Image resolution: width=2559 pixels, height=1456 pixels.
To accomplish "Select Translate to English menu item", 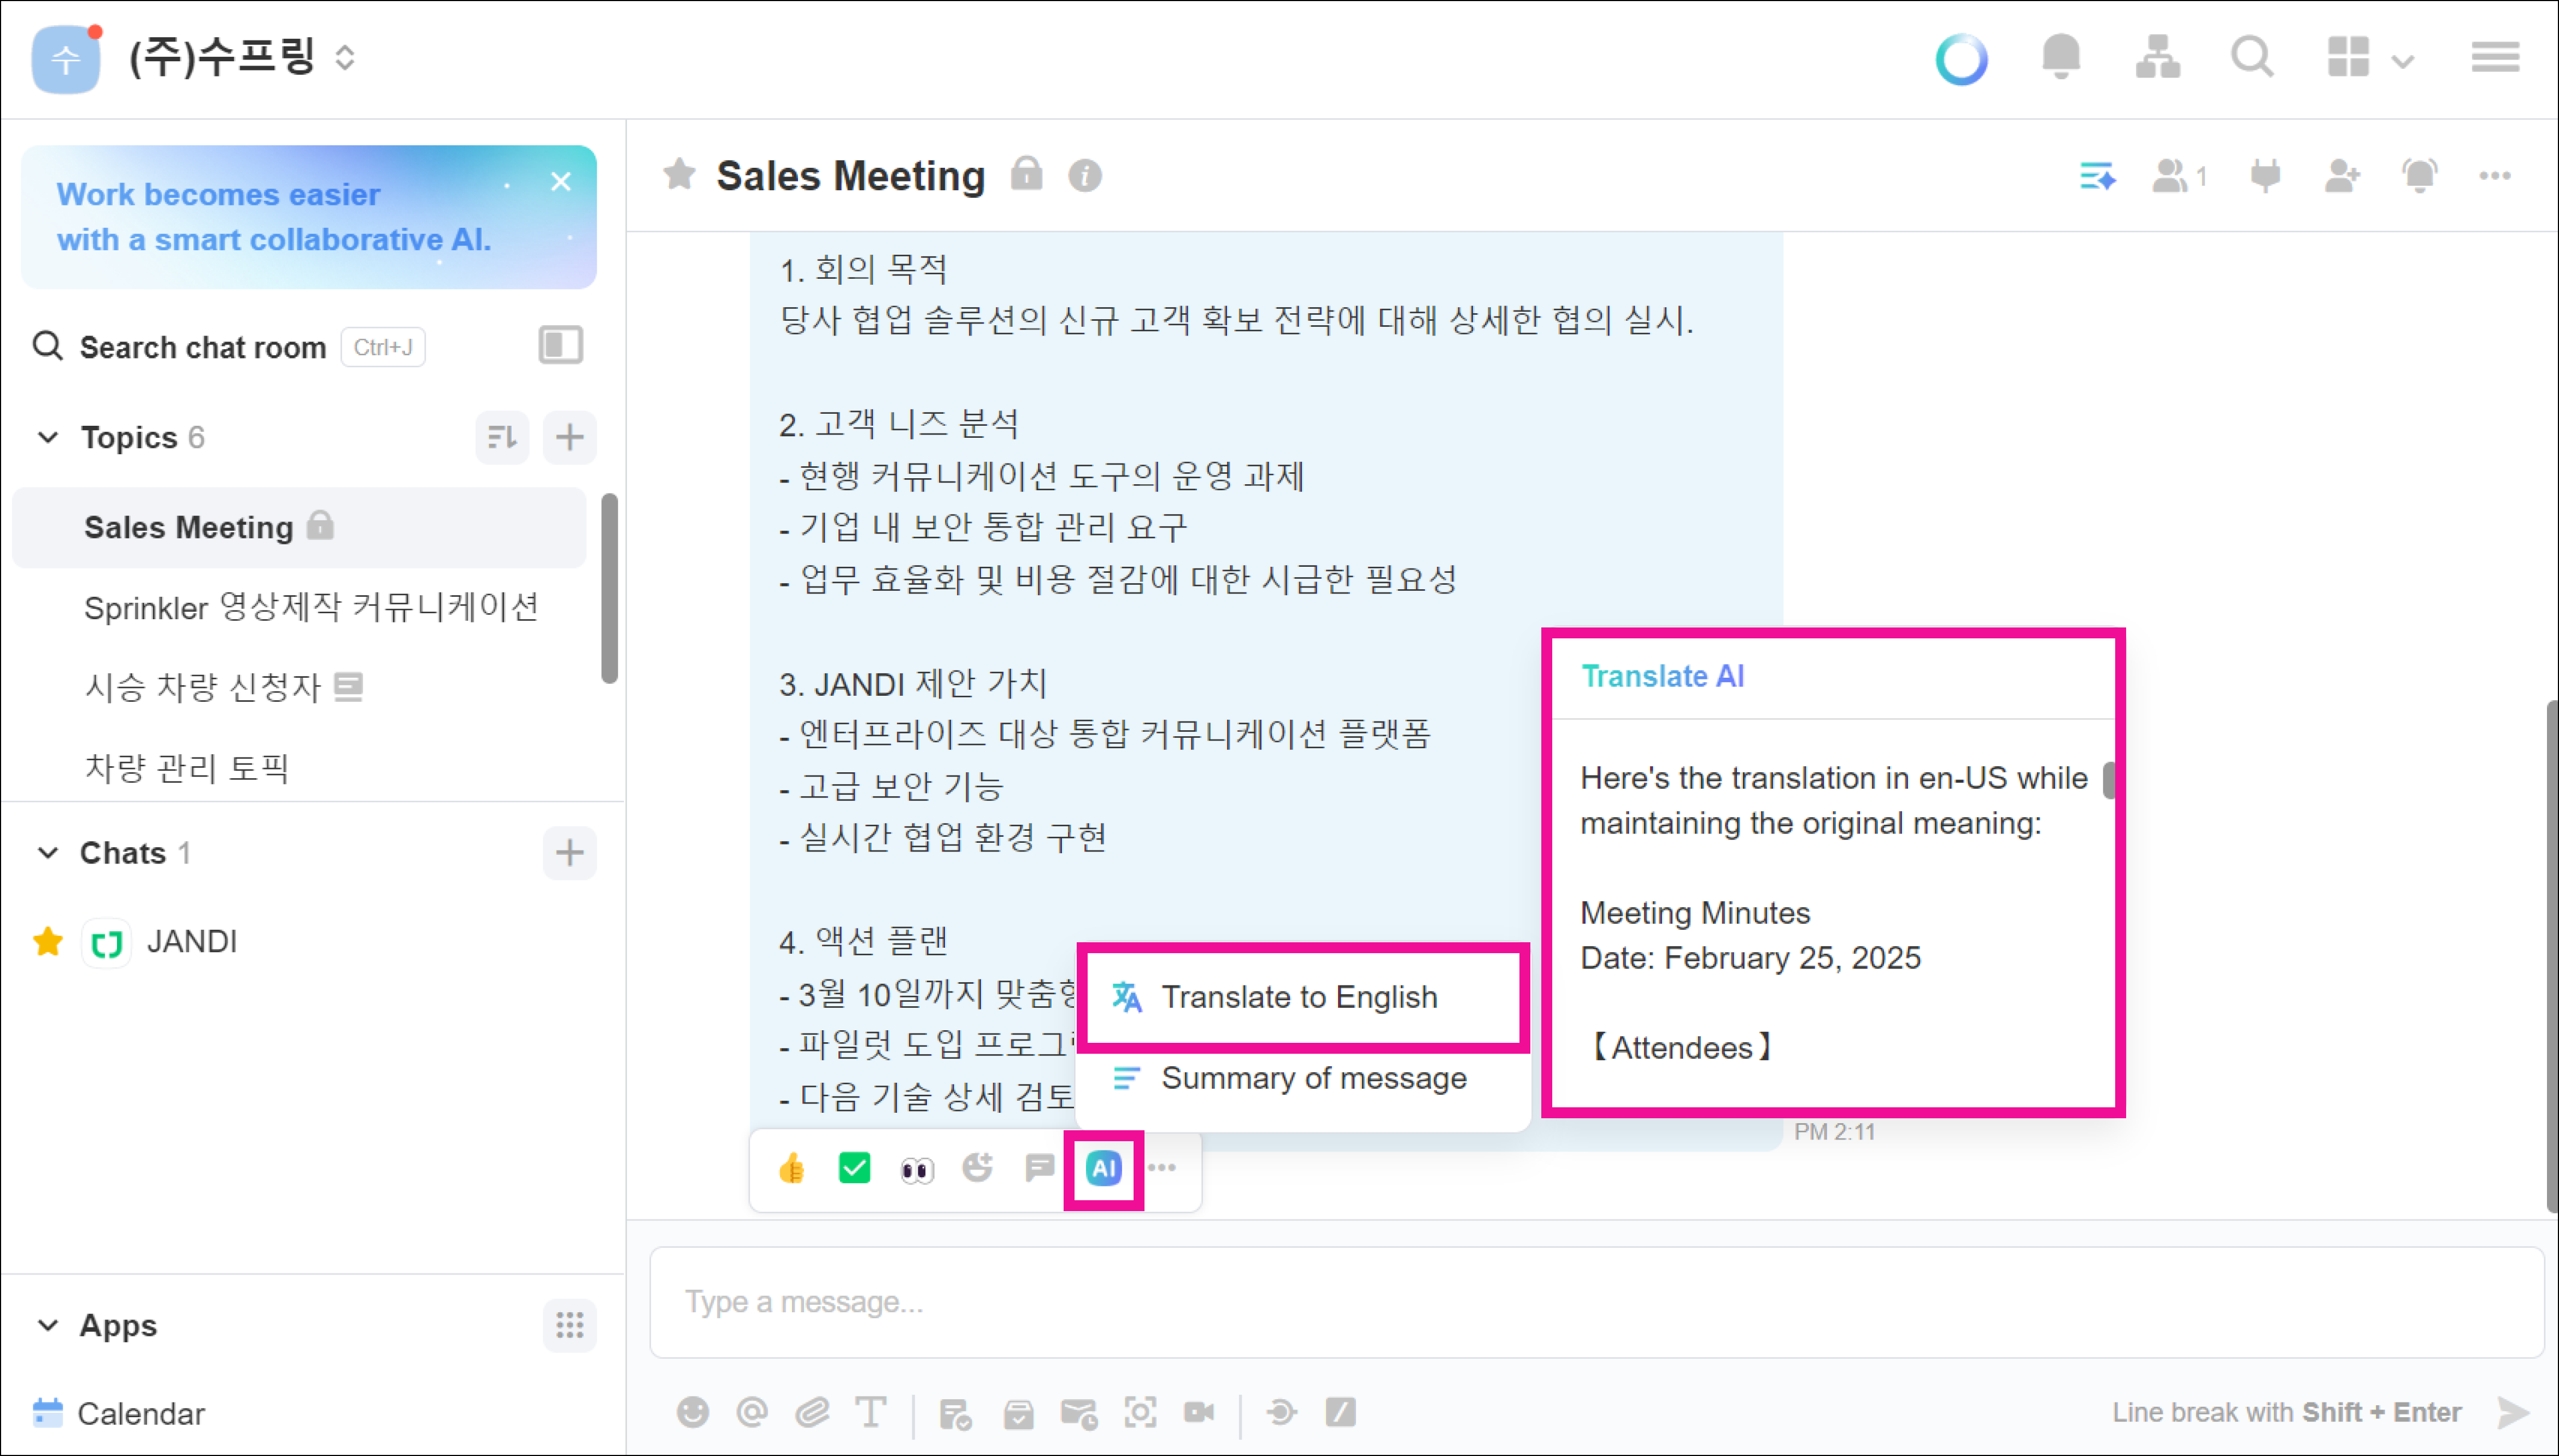I will point(1298,997).
